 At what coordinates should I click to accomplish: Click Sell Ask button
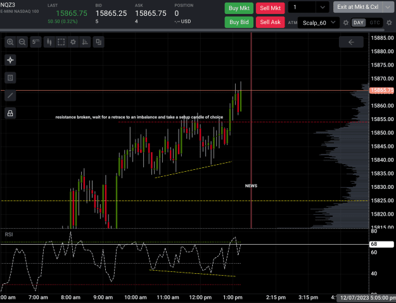(x=270, y=22)
